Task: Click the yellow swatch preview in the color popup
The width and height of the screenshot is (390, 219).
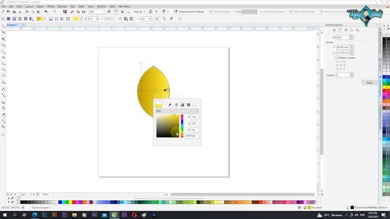Action: (158, 104)
